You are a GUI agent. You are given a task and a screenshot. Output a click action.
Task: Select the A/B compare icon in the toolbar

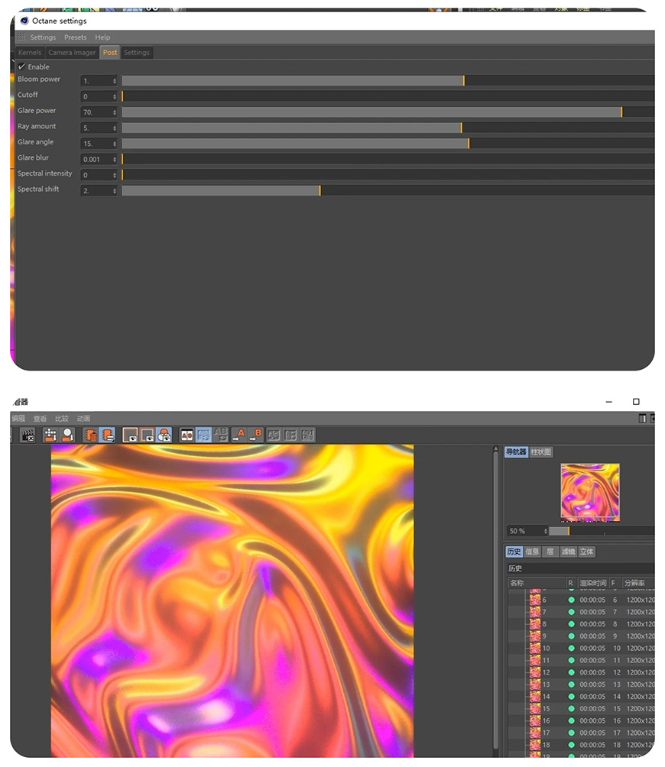(x=187, y=435)
